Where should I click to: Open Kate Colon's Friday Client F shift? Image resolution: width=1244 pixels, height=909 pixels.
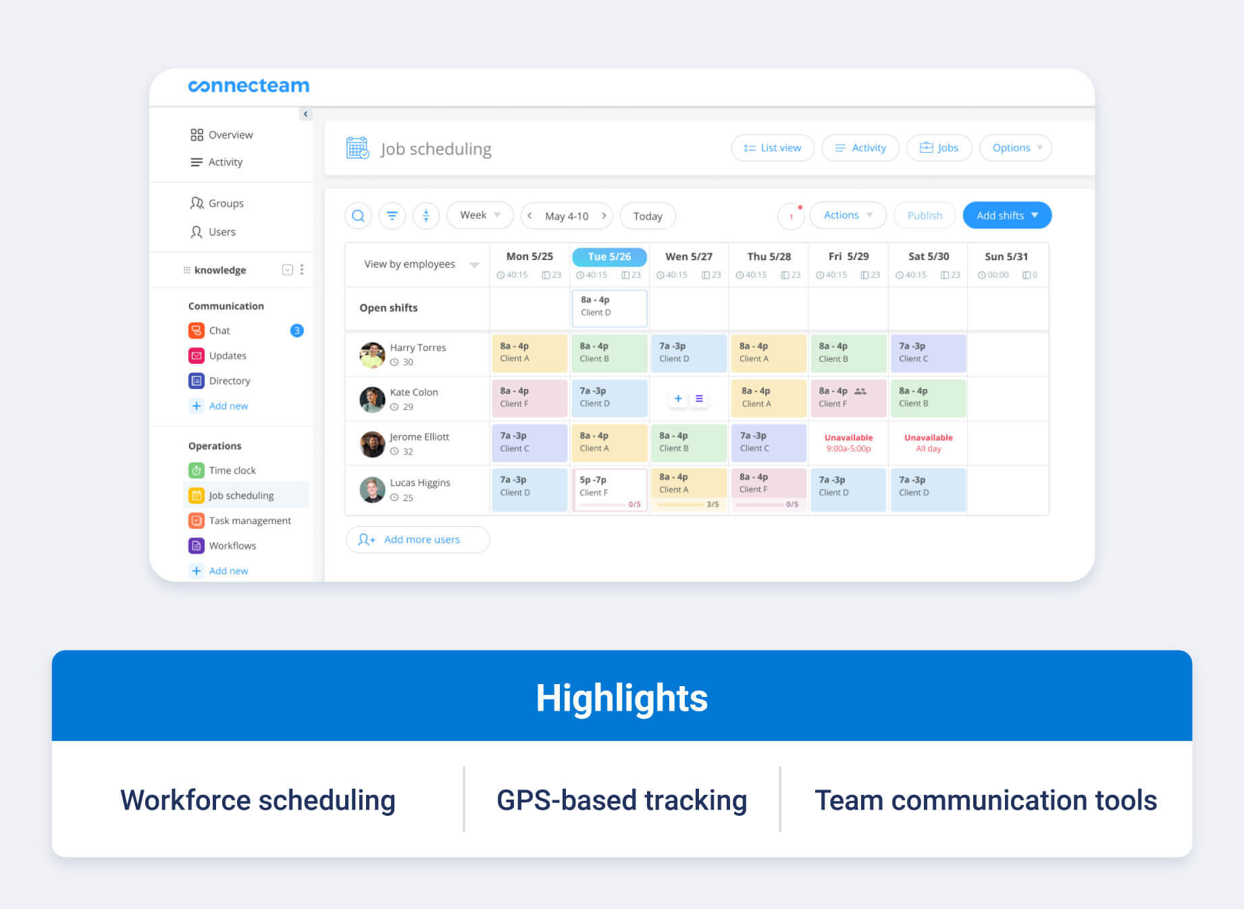click(848, 398)
